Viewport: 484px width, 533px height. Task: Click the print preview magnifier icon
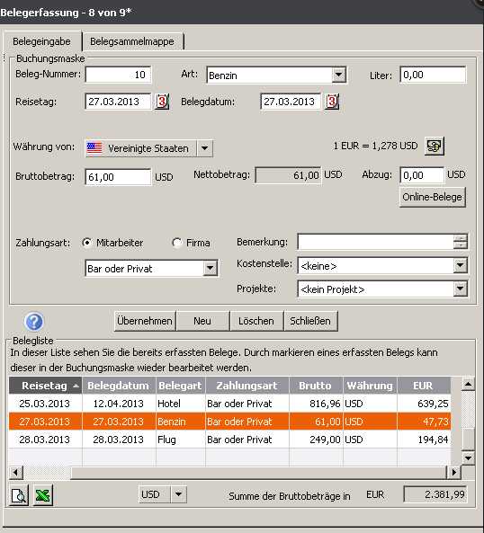pos(18,495)
